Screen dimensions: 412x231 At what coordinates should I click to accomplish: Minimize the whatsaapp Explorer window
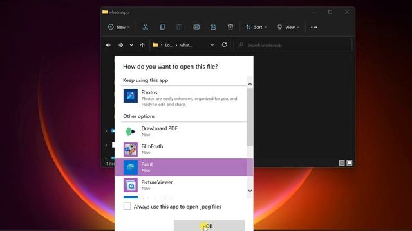coord(314,12)
